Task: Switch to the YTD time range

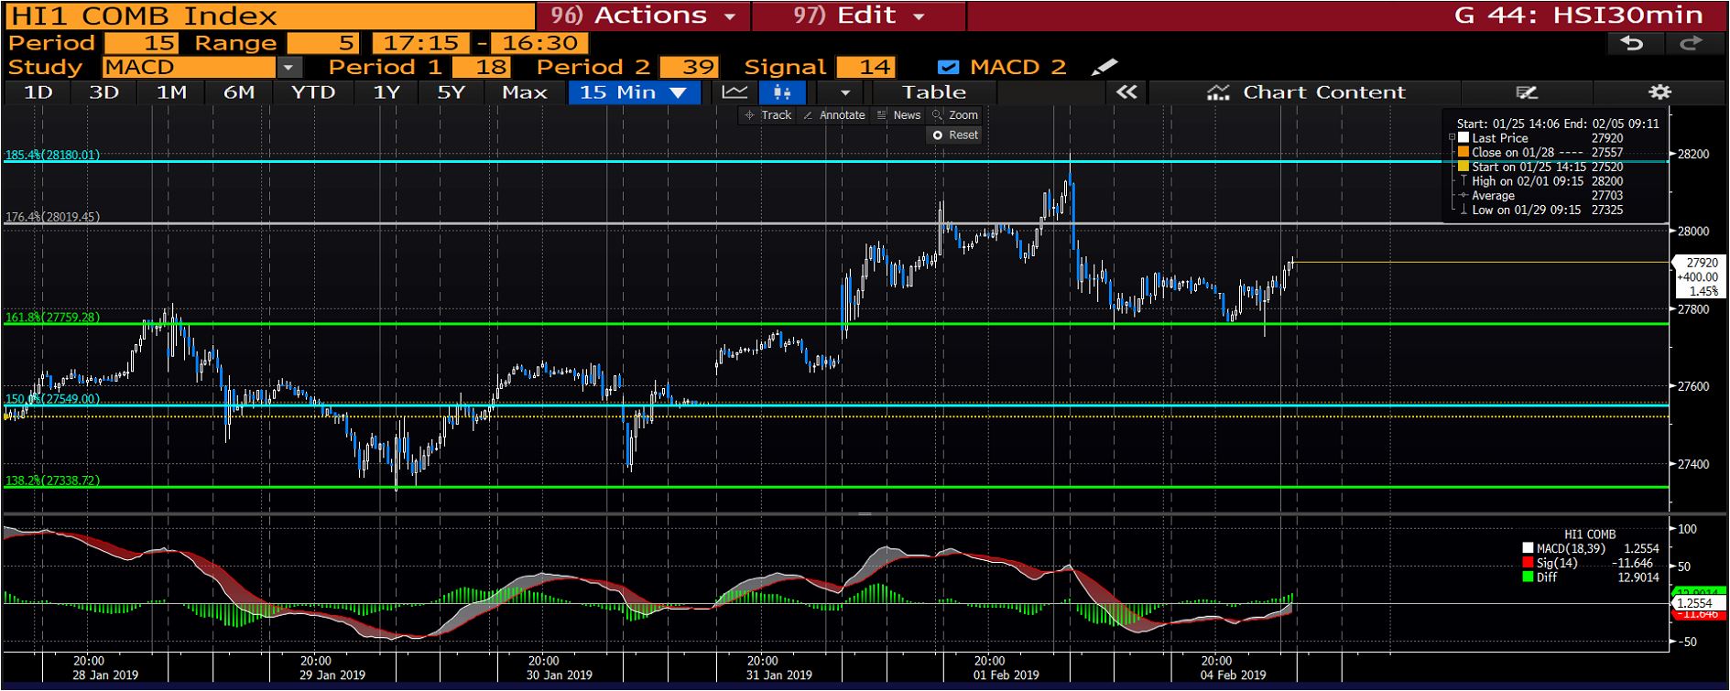Action: tap(312, 92)
